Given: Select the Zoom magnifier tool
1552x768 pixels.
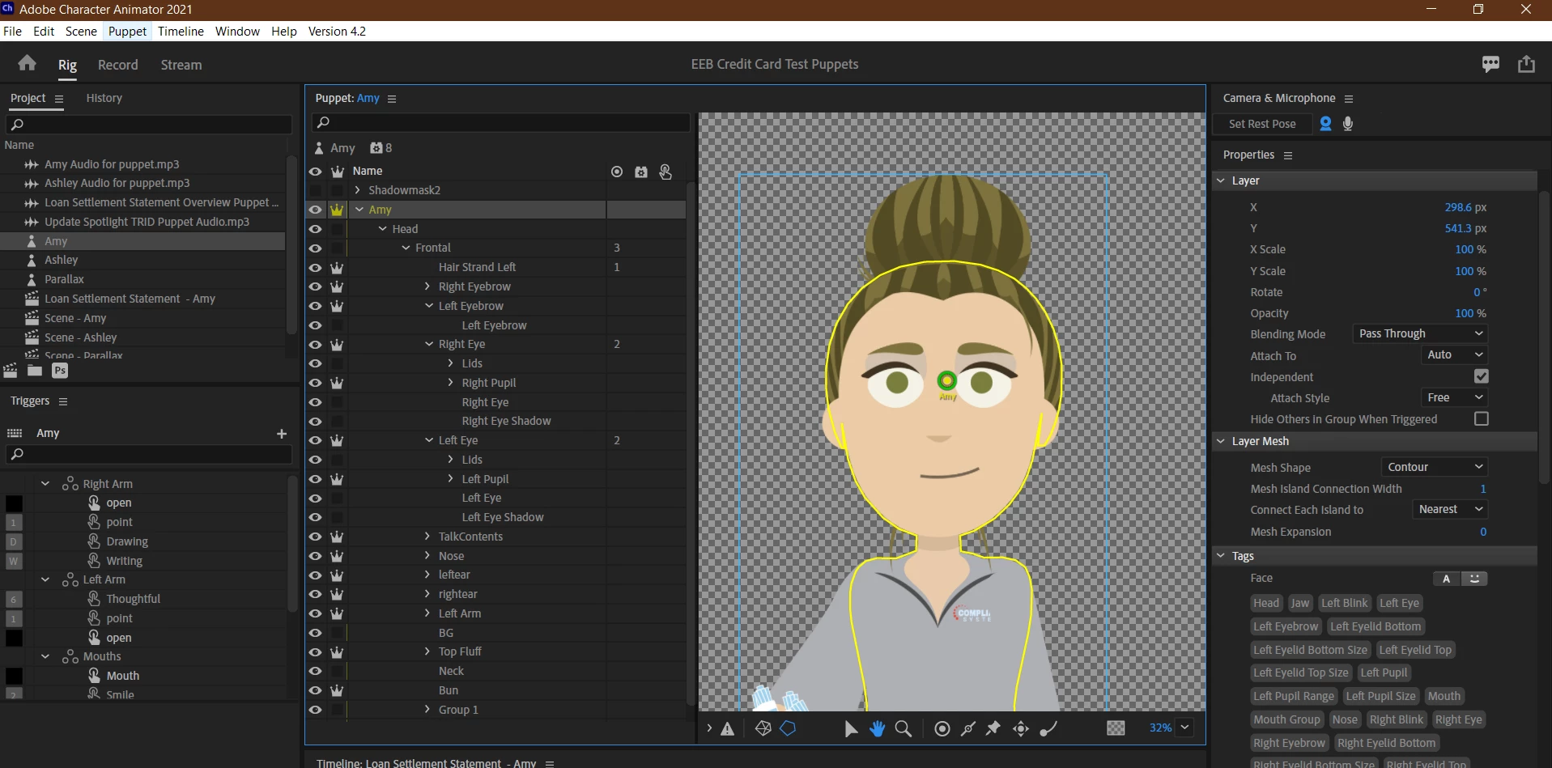Looking at the screenshot, I should point(904,728).
